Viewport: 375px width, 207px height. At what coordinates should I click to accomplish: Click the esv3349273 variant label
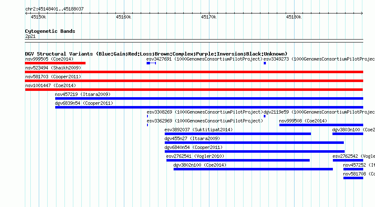pyautogui.click(x=319, y=59)
